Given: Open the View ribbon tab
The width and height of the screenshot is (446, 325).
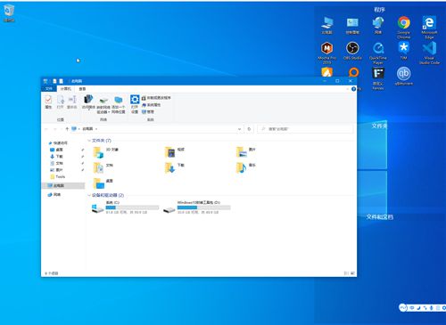Looking at the screenshot, I should [x=82, y=89].
